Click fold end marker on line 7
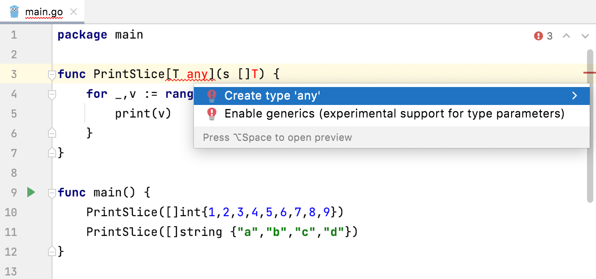This screenshot has width=596, height=279. pos(52,153)
